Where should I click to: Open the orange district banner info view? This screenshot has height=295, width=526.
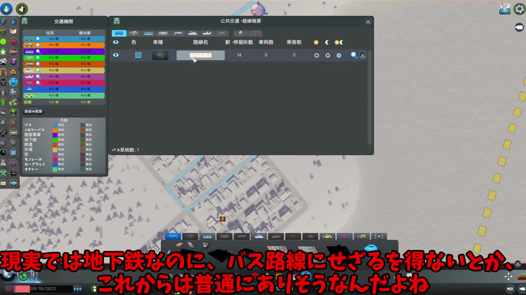tap(13, 52)
